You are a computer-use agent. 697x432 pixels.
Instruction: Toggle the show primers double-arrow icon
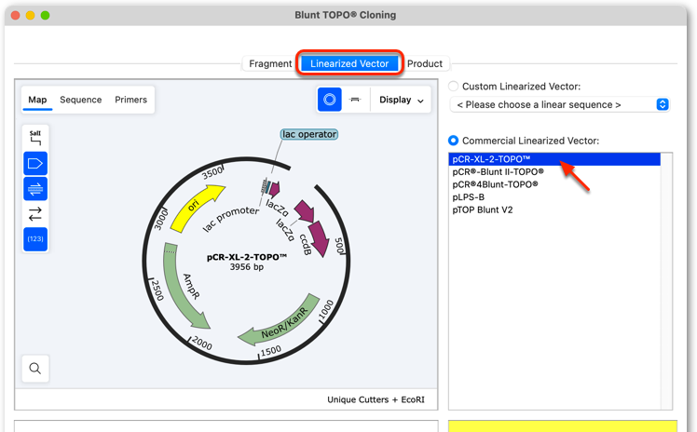[x=35, y=189]
